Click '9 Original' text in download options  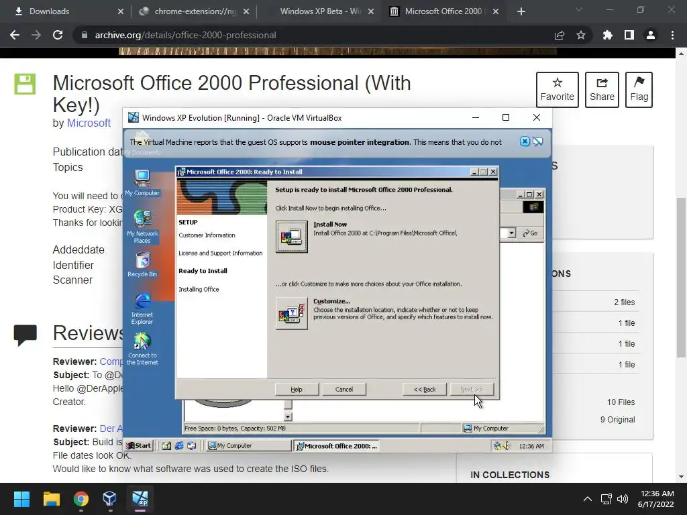click(x=617, y=420)
